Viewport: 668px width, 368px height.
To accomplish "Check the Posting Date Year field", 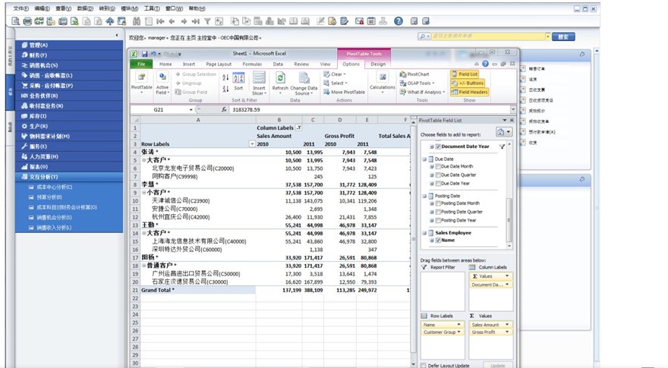I will [x=438, y=220].
